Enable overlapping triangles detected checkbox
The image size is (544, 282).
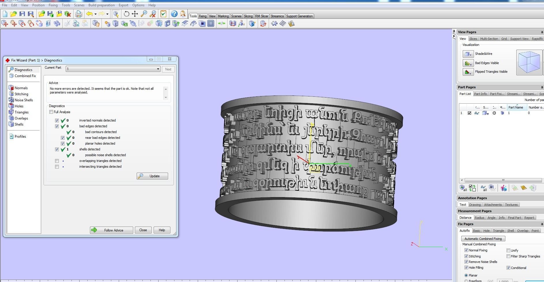(57, 161)
